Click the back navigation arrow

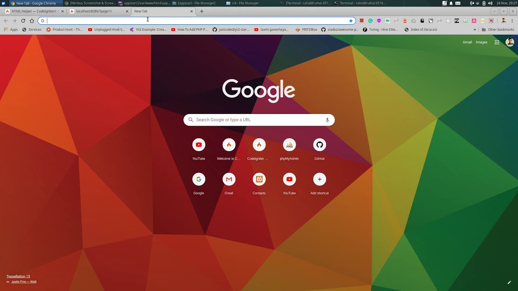pyautogui.click(x=6, y=21)
